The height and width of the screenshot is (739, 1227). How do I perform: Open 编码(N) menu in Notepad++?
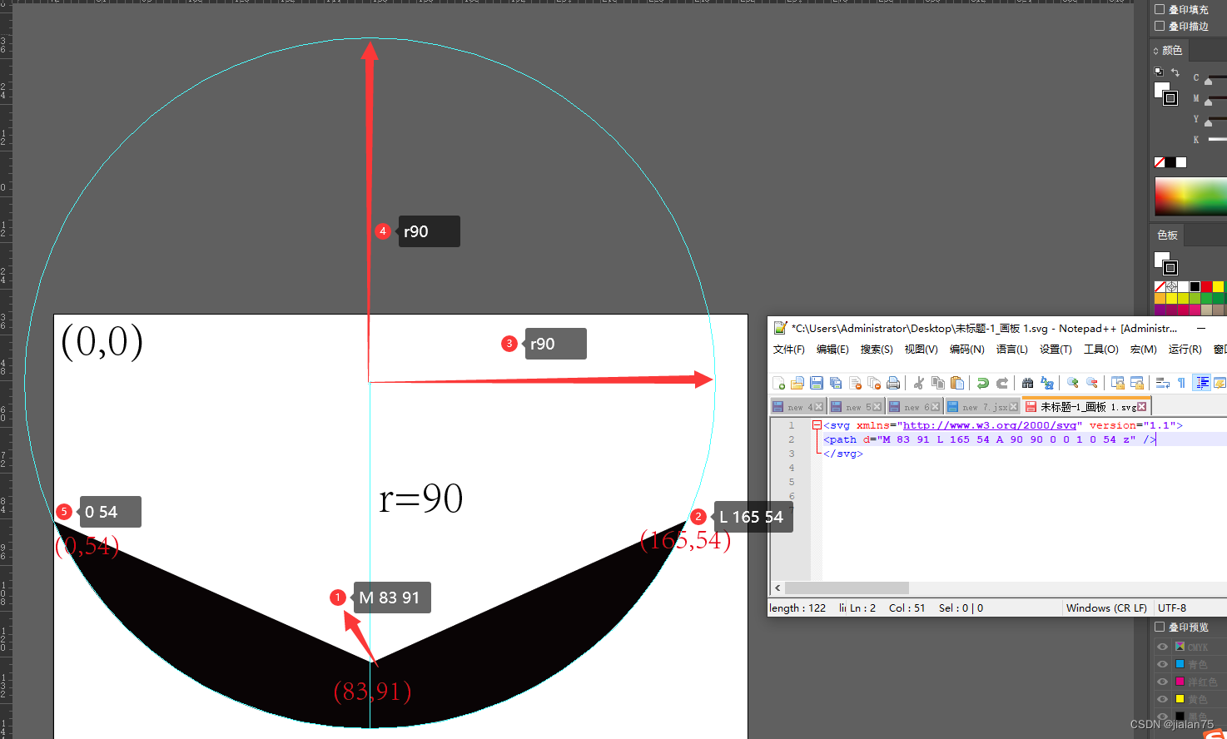coord(966,350)
